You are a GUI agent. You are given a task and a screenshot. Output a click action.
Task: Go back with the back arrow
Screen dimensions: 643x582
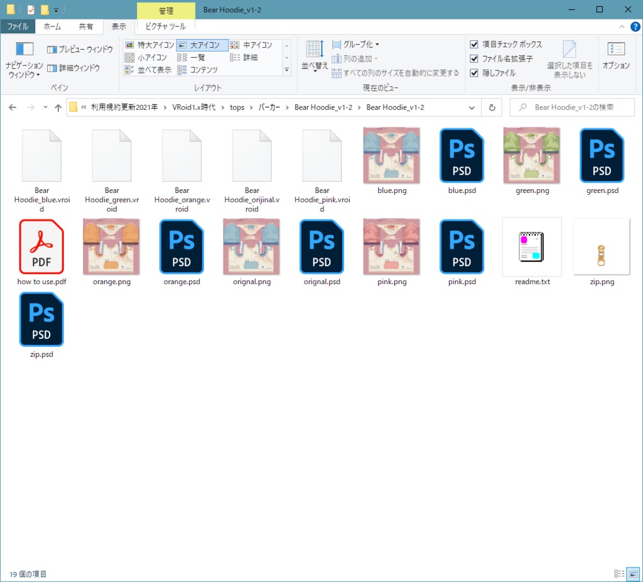point(13,107)
